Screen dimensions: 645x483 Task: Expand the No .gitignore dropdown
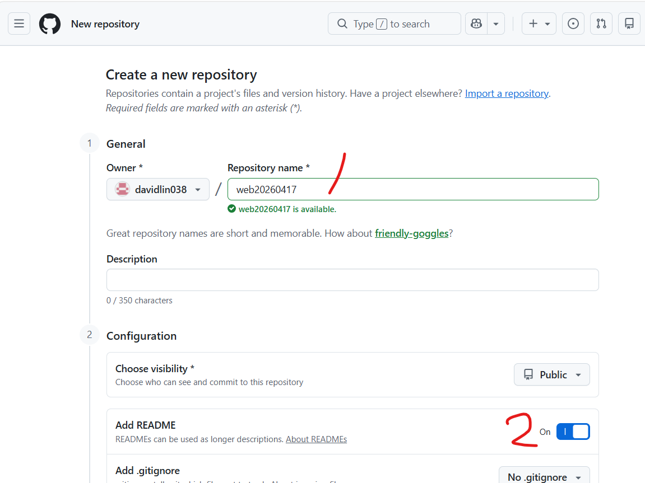[x=544, y=477]
